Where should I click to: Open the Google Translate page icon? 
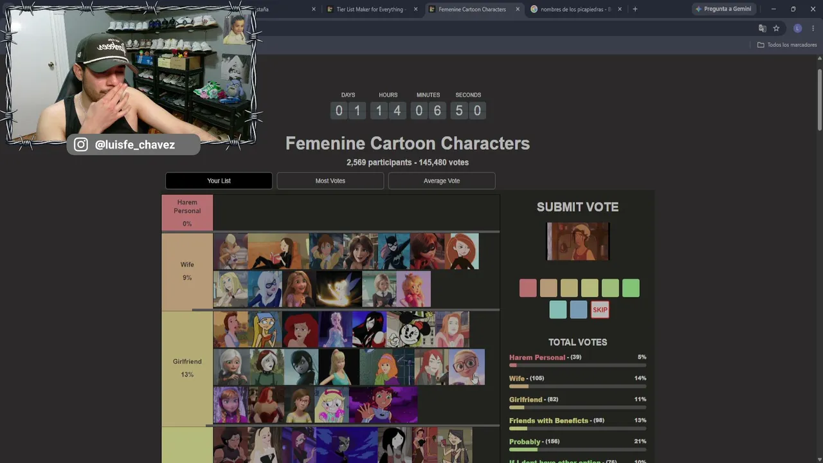(x=763, y=28)
